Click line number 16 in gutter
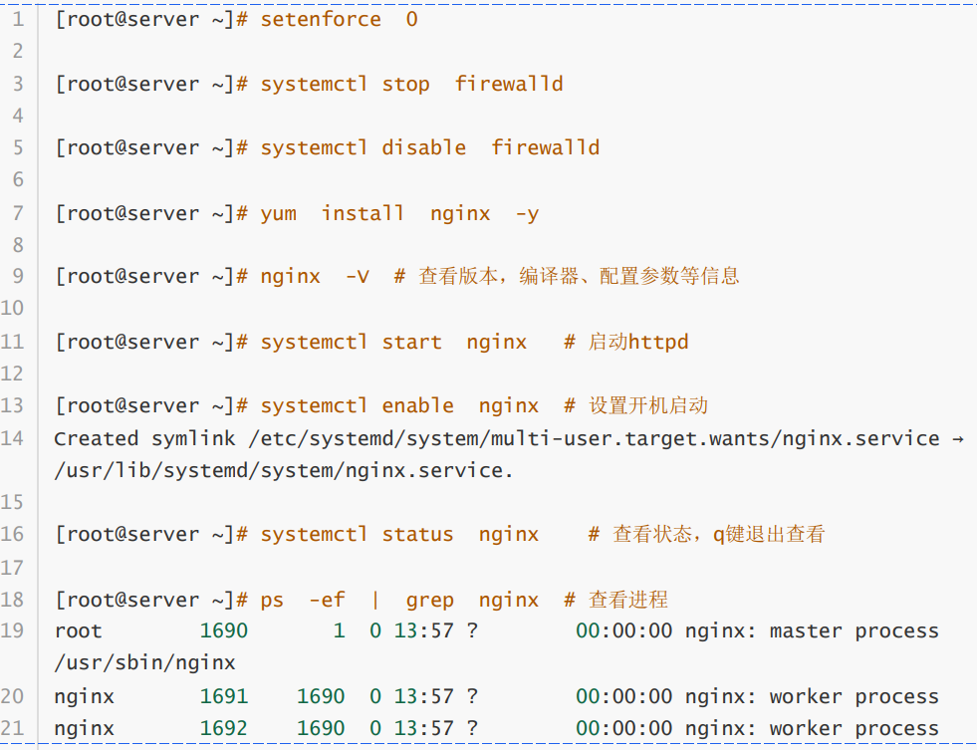The width and height of the screenshot is (977, 750). pos(13,535)
